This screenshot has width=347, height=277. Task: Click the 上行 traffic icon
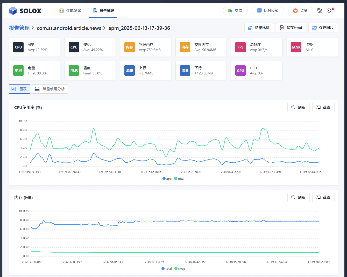pos(130,71)
